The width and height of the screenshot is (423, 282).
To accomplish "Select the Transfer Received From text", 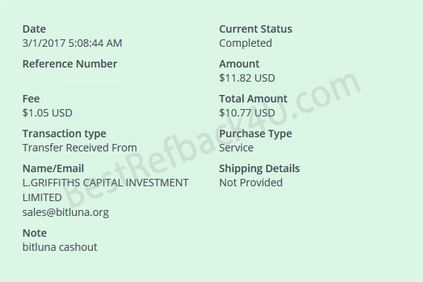I will (80, 148).
